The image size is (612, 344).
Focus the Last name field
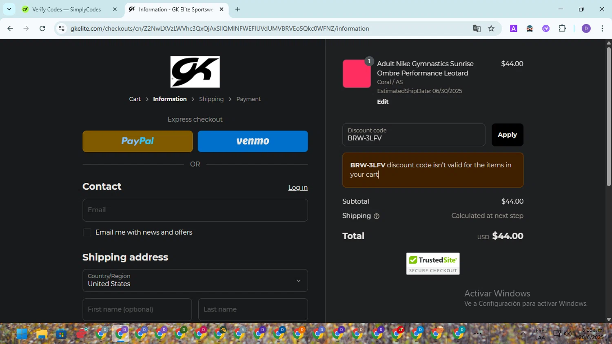[253, 309]
